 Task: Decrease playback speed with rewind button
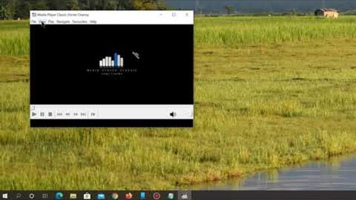point(68,114)
